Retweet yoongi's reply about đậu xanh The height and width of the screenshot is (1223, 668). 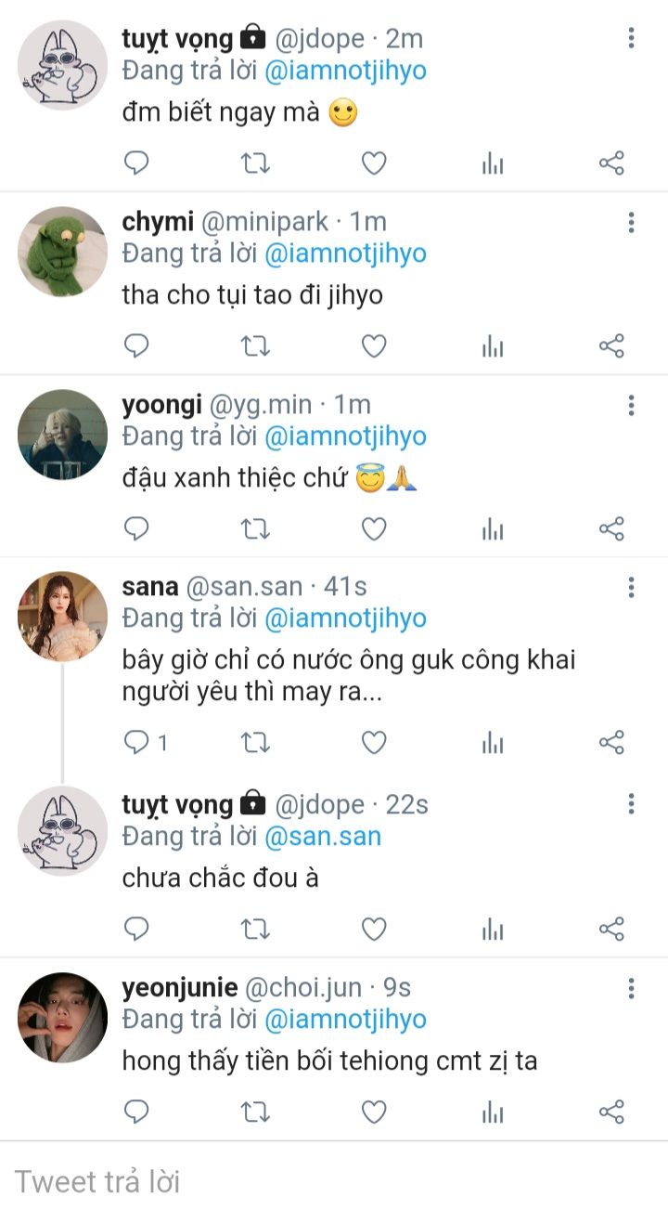[x=255, y=528]
